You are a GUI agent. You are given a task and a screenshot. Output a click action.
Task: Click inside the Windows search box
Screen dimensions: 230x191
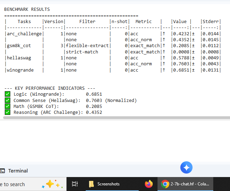click(17, 184)
